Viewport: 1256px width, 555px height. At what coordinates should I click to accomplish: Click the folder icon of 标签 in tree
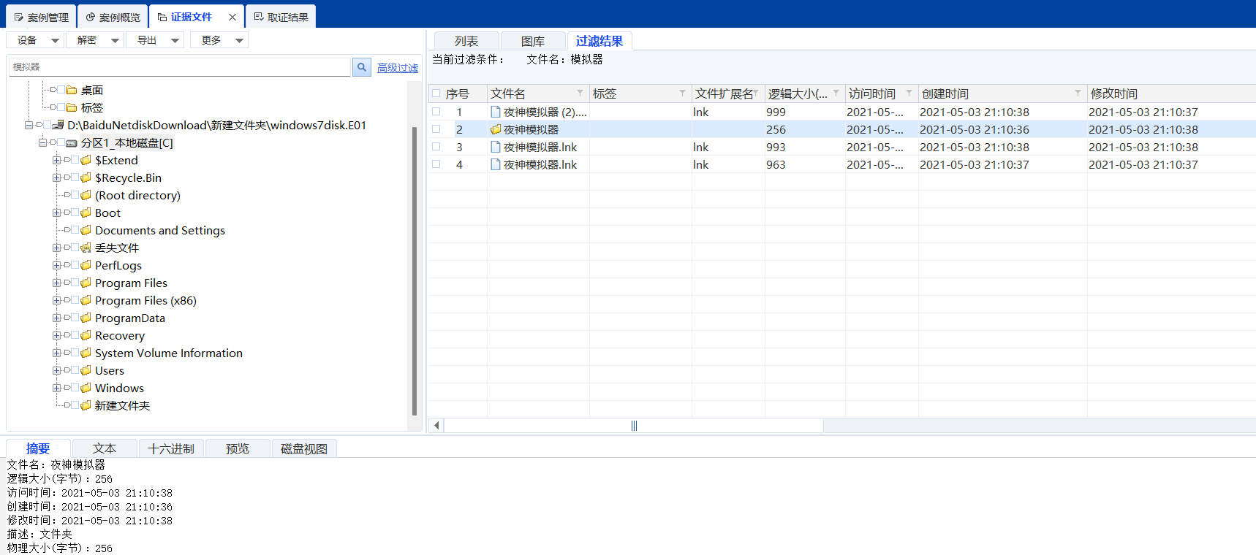coord(72,107)
